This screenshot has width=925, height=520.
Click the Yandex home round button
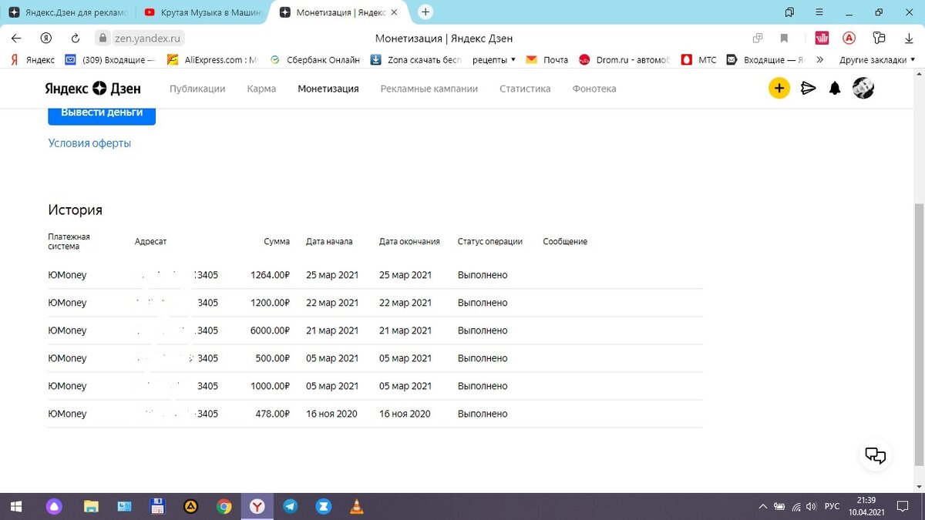point(45,38)
